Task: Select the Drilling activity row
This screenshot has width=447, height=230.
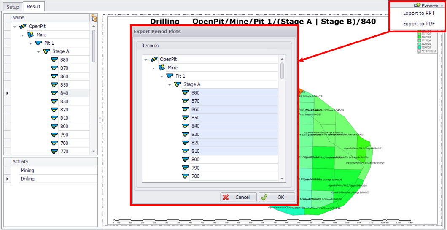Action: 58,179
